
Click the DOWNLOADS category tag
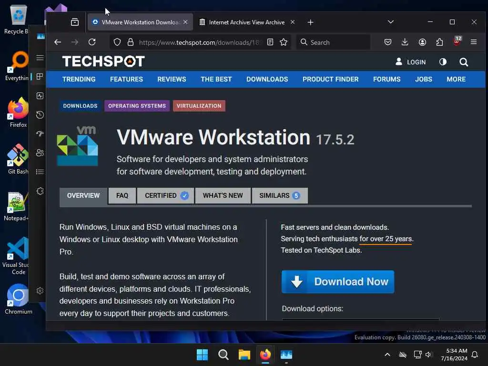[80, 106]
